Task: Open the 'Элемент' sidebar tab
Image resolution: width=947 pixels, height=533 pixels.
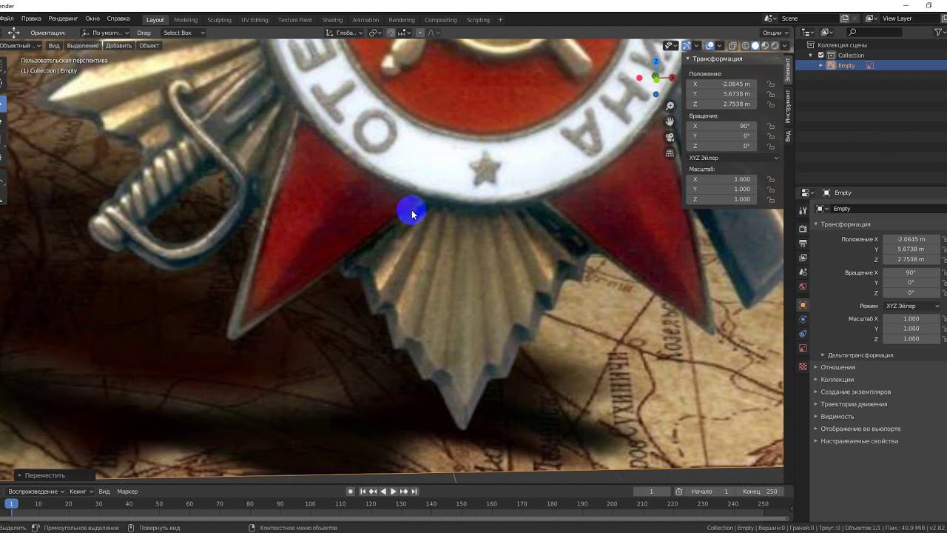Action: pos(788,69)
